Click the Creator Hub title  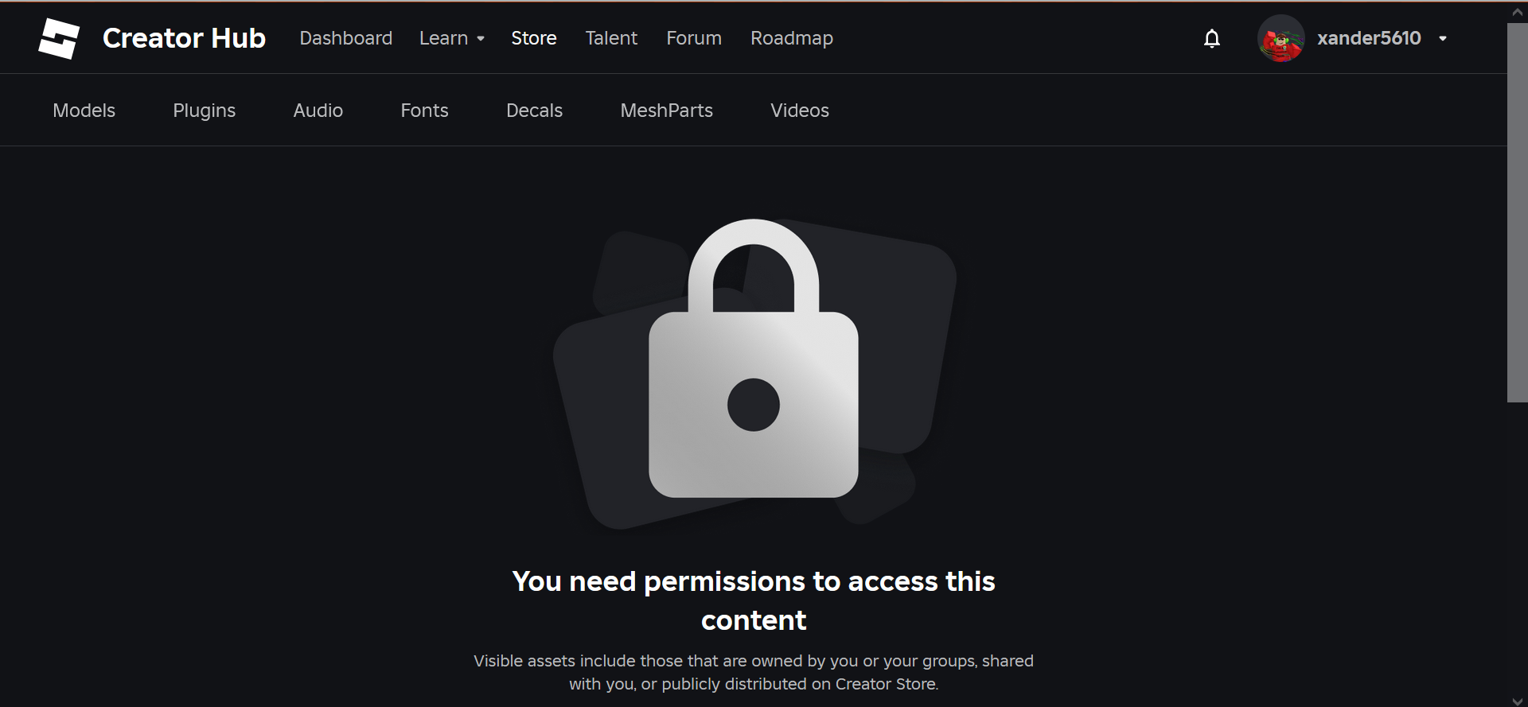coord(184,38)
